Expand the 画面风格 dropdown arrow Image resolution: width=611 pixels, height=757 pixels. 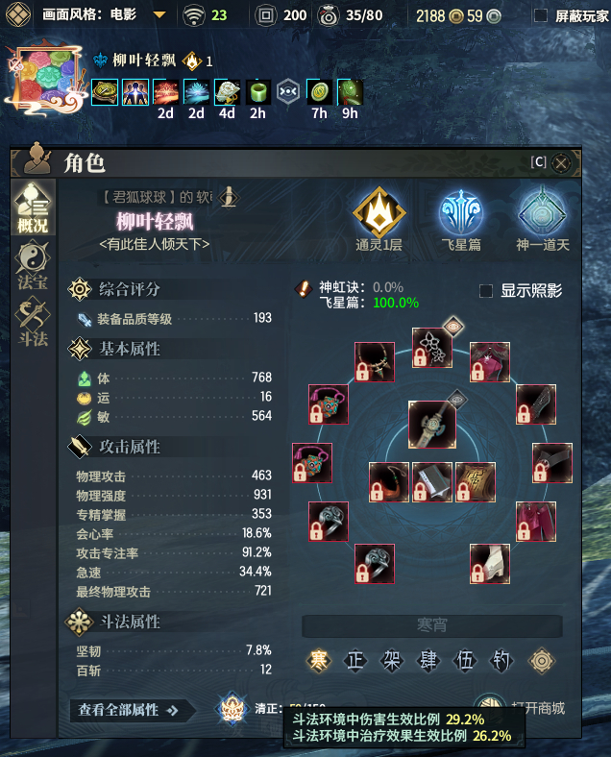pyautogui.click(x=159, y=15)
